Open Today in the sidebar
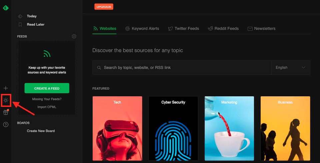 (x=32, y=16)
